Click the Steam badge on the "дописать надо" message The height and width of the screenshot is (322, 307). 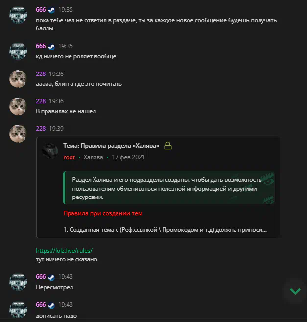51,305
